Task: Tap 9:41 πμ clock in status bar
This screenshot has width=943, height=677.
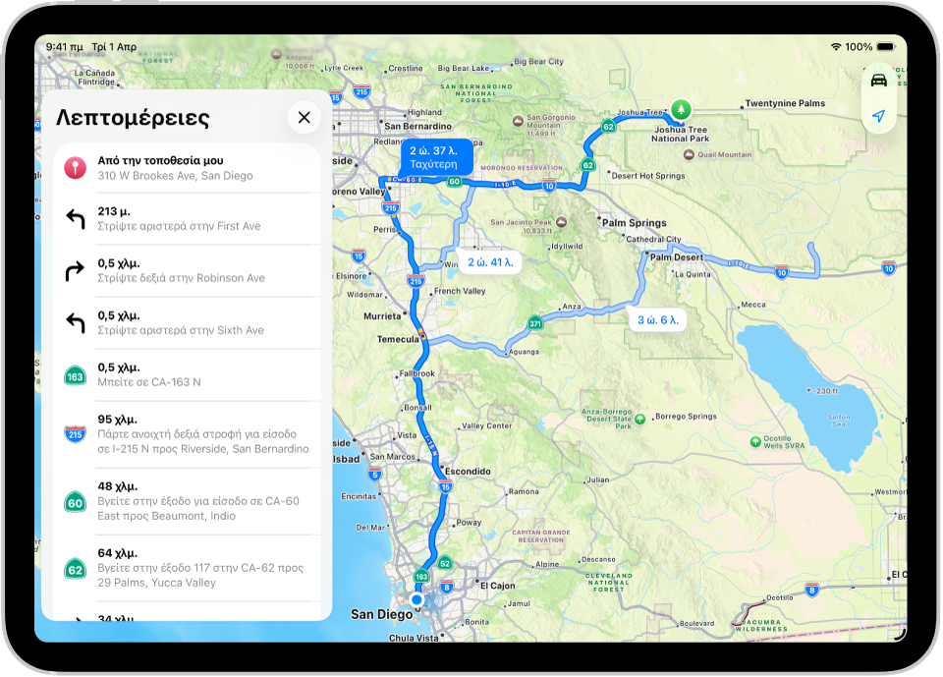Action: point(65,47)
